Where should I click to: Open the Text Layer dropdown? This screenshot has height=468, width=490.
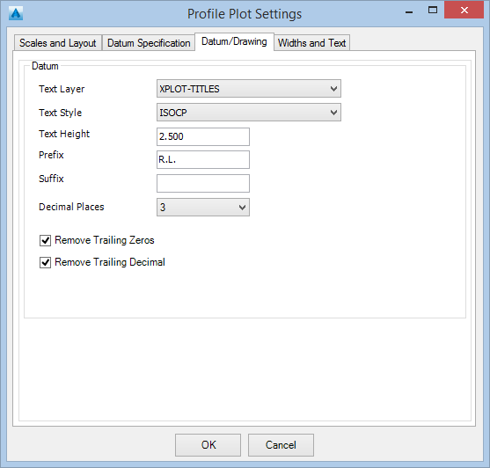point(249,89)
